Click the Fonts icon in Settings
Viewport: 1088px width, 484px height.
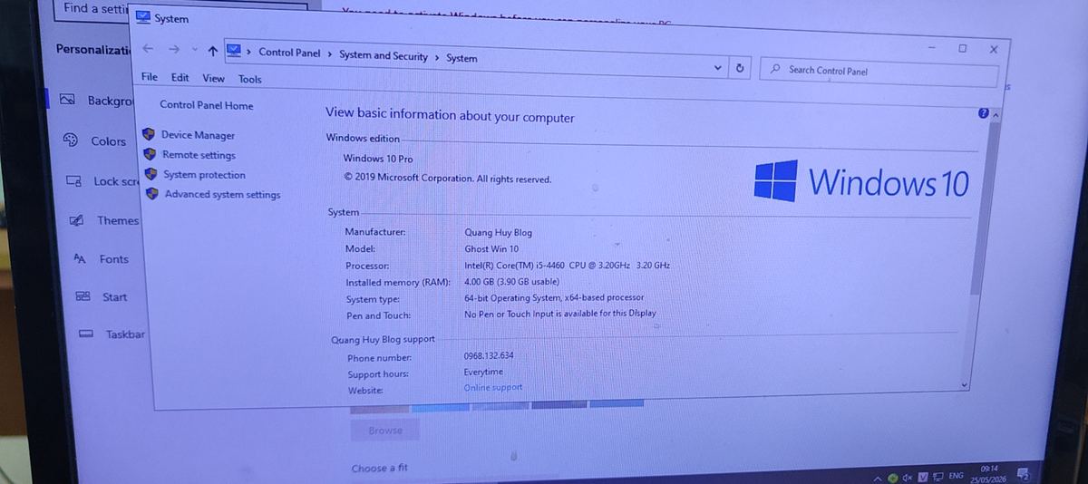(x=80, y=259)
